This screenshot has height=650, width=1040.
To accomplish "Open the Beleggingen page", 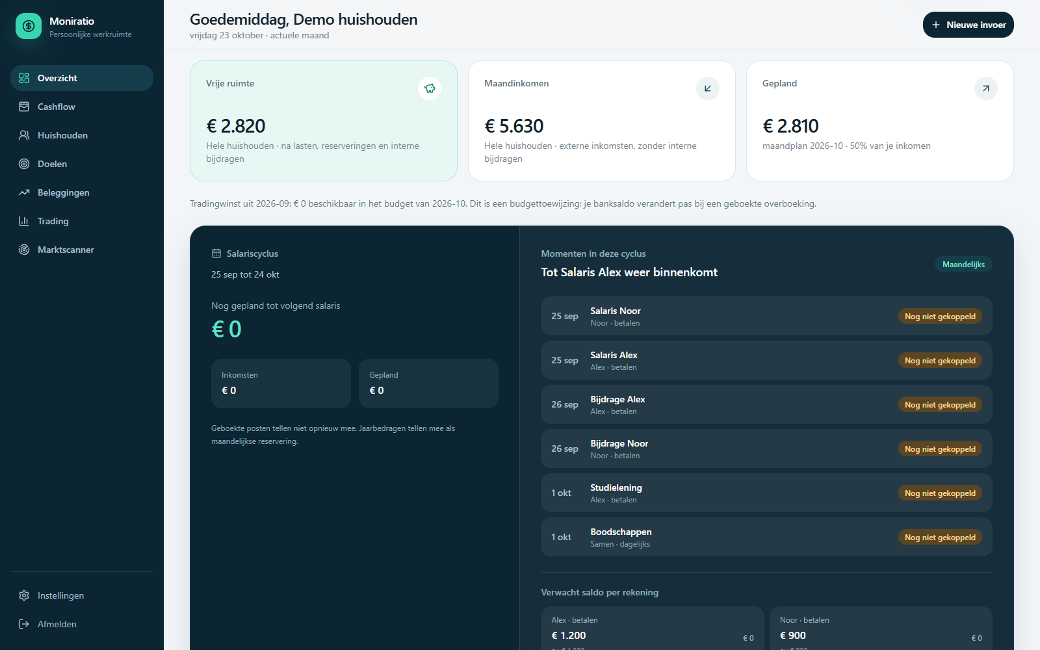I will point(82,192).
